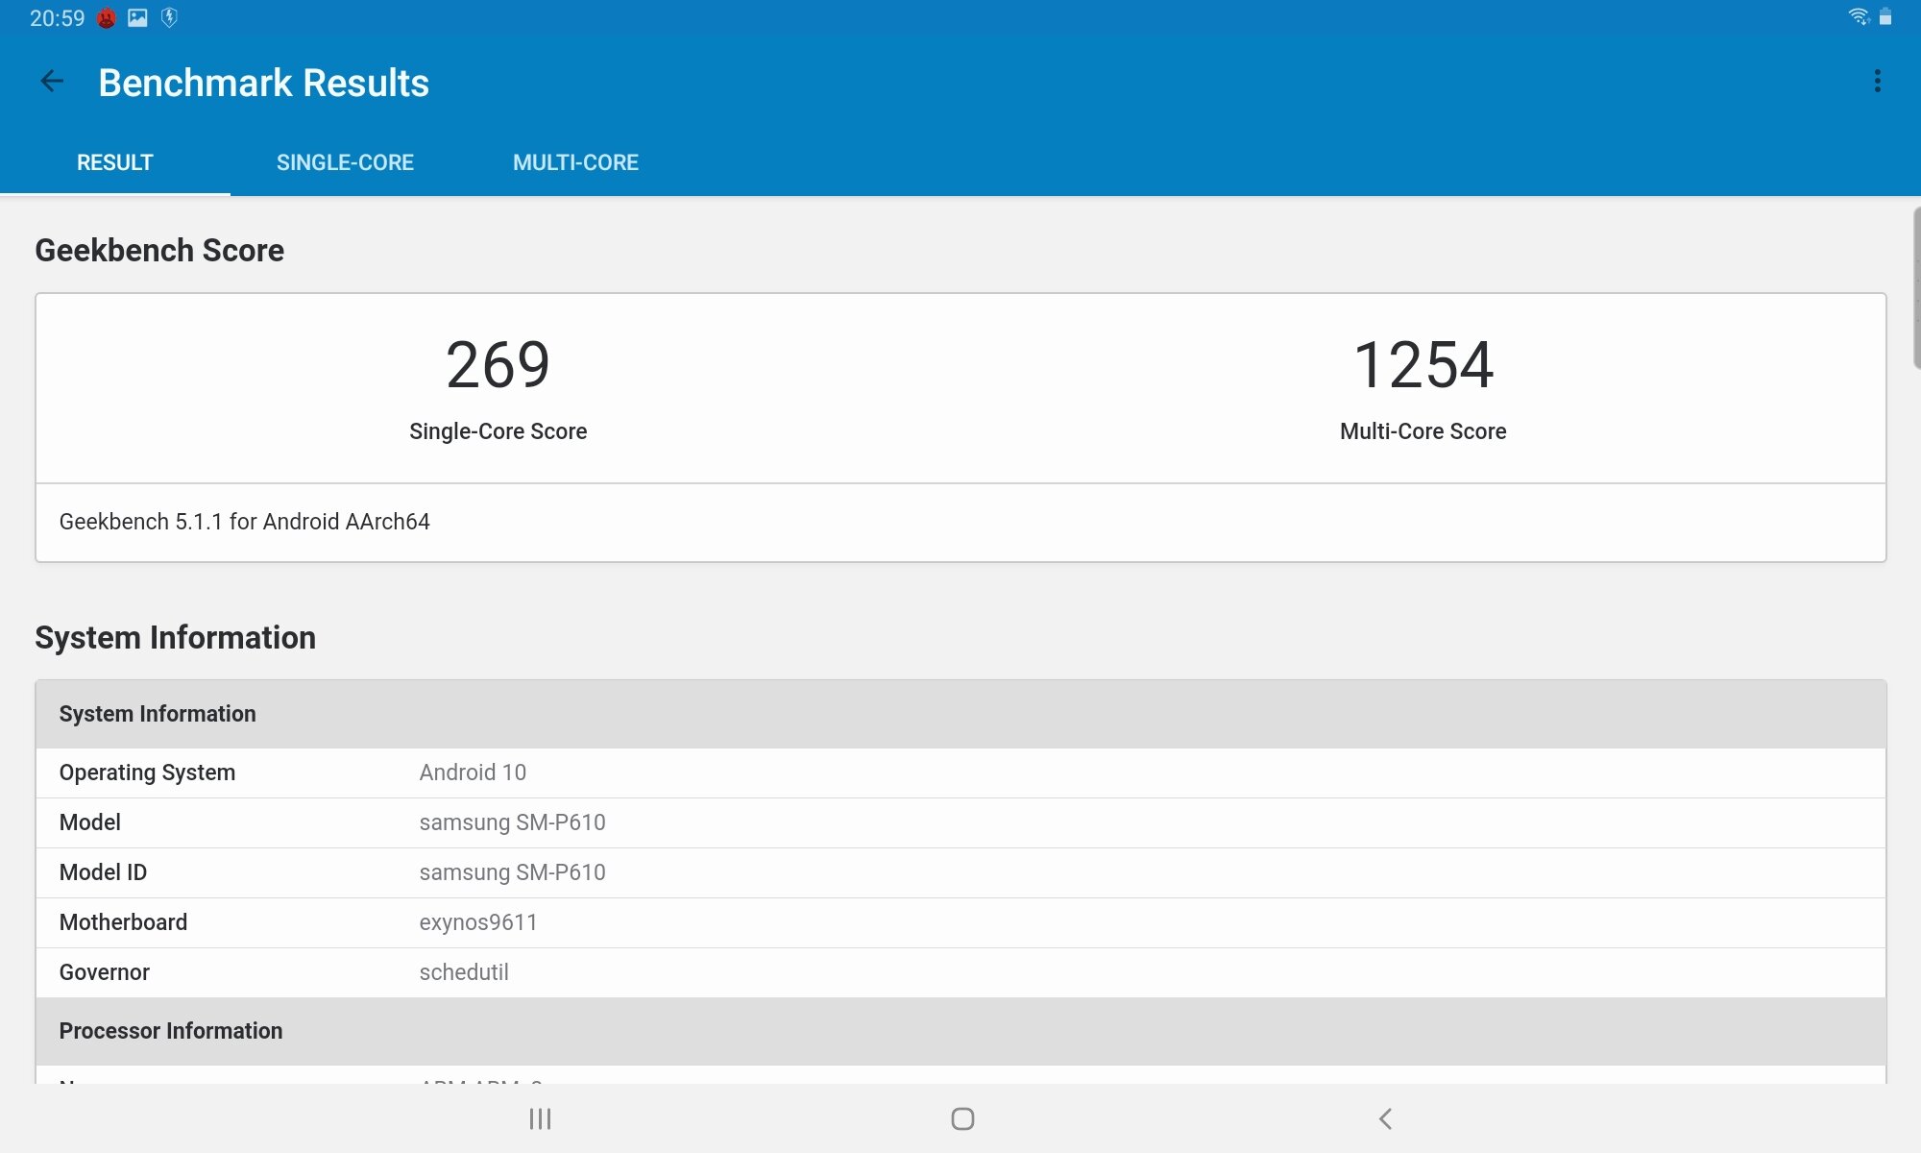Image resolution: width=1921 pixels, height=1153 pixels.
Task: Tap the red notification icon in status bar
Action: pyautogui.click(x=107, y=18)
